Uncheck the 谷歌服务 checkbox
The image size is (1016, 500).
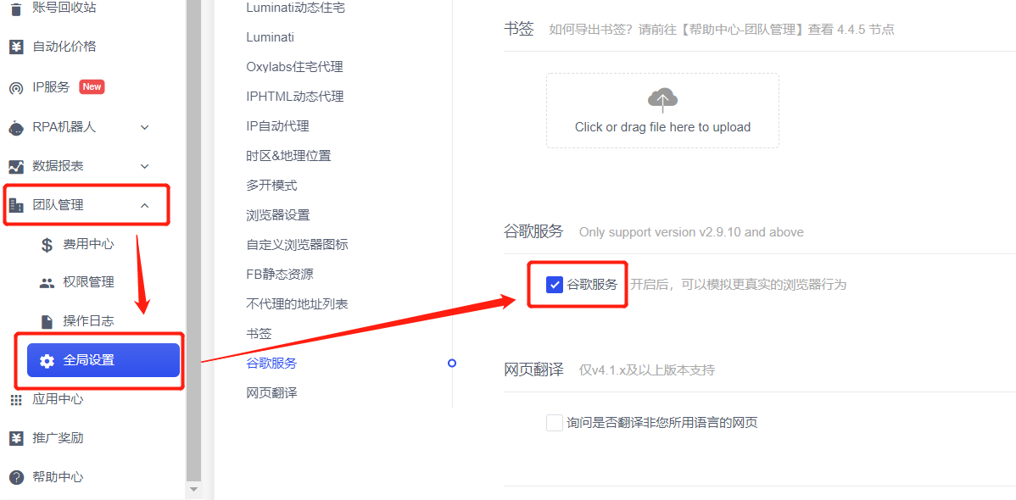(555, 284)
